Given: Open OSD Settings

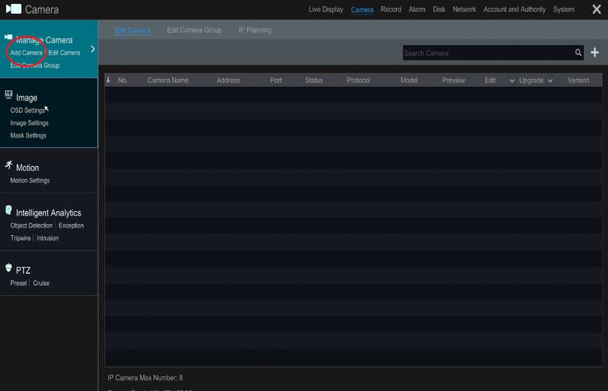Looking at the screenshot, I should 28,110.
